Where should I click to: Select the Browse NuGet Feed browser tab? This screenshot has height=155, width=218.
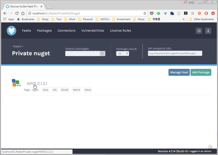(24, 7)
